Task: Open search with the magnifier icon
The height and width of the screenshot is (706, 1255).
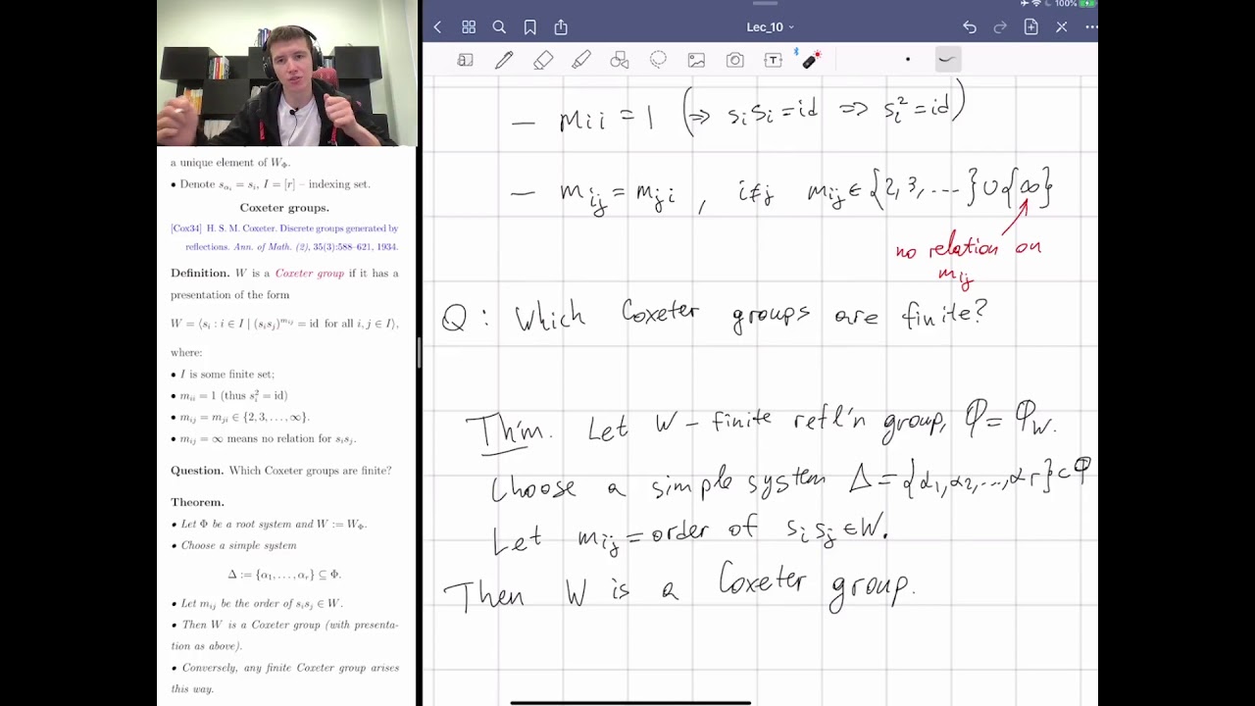Action: coord(499,27)
